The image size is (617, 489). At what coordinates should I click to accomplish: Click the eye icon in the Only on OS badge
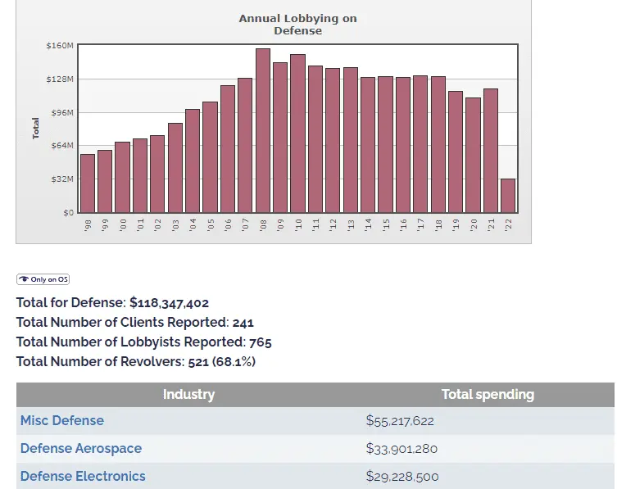[x=24, y=279]
